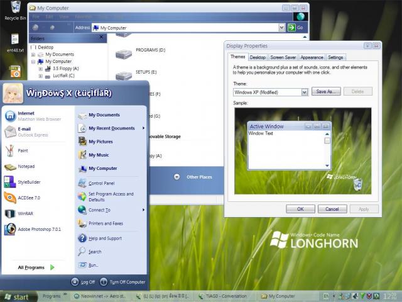Expand 3.5 Floppy (A:) tree node

[x=40, y=69]
